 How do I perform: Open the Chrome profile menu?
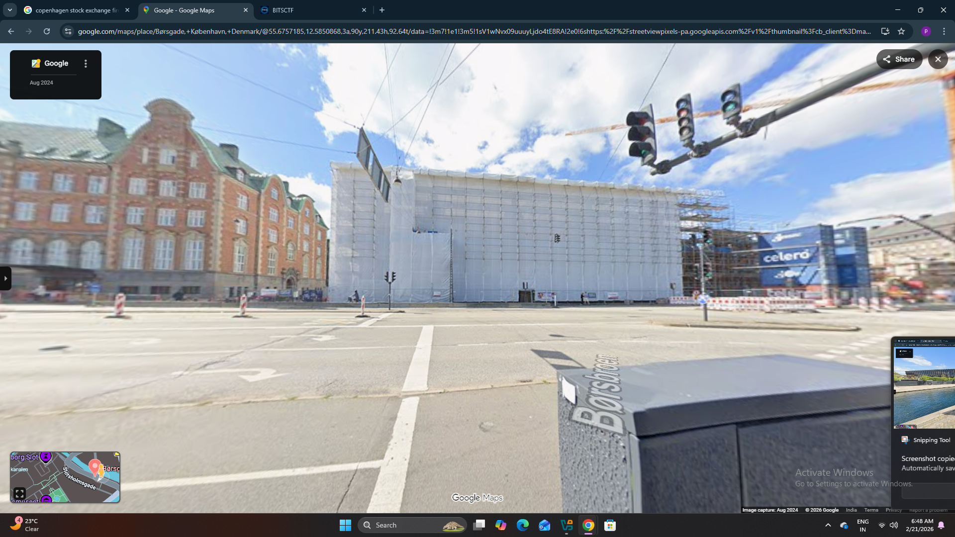coord(926,31)
